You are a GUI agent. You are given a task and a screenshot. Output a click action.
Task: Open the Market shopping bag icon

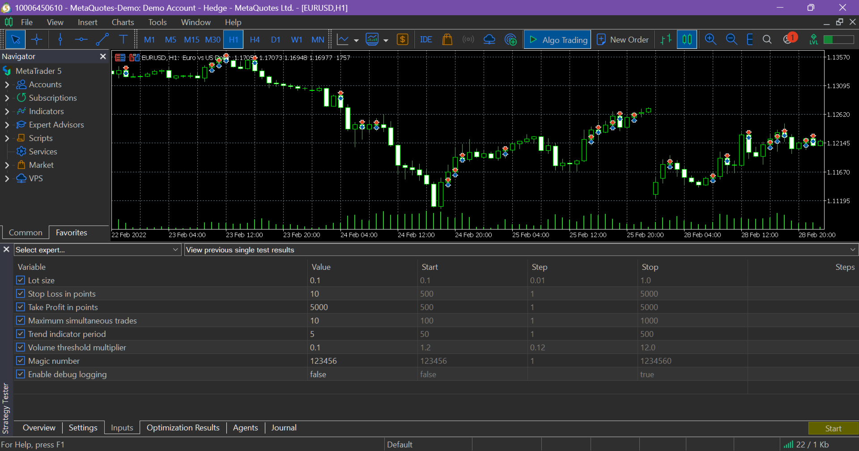tap(447, 40)
